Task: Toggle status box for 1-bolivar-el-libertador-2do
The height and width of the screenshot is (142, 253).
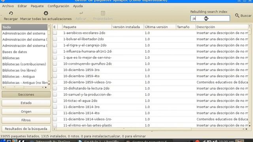Action: [x=55, y=39]
